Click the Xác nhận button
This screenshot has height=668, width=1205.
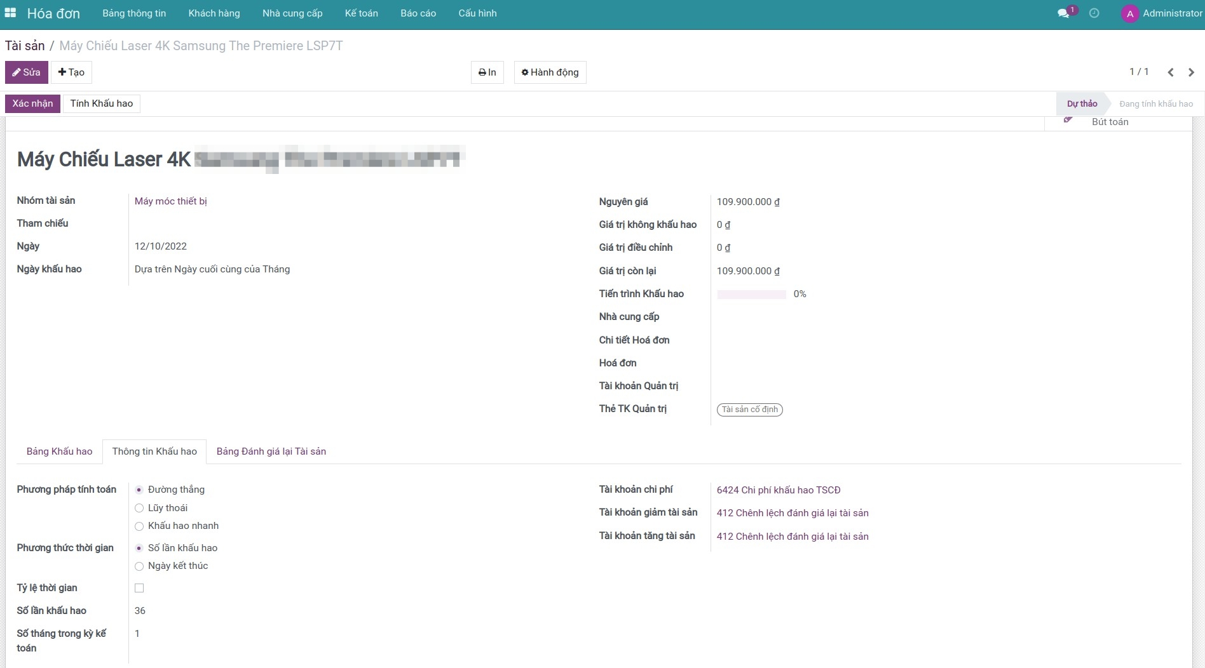tap(32, 104)
